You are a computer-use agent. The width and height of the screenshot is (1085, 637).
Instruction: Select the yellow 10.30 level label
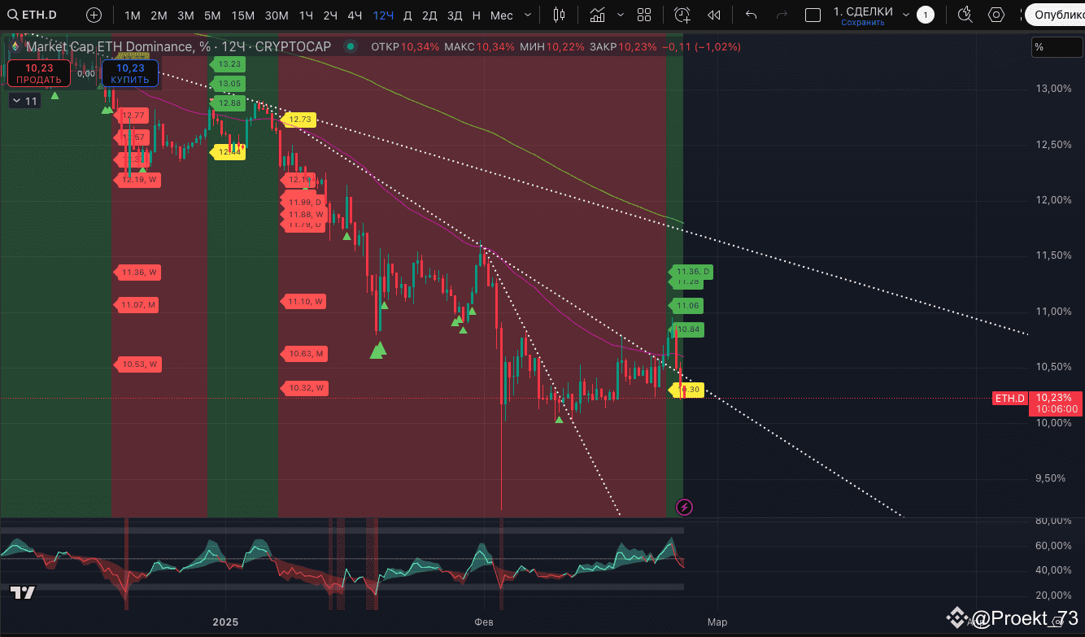click(x=687, y=390)
